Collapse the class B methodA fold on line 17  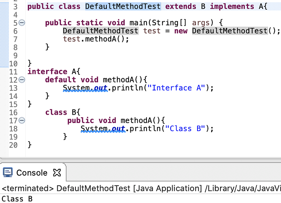point(22,121)
